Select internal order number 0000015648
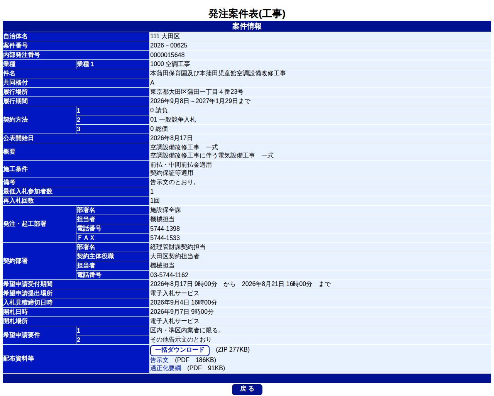This screenshot has height=396, width=494. click(167, 55)
